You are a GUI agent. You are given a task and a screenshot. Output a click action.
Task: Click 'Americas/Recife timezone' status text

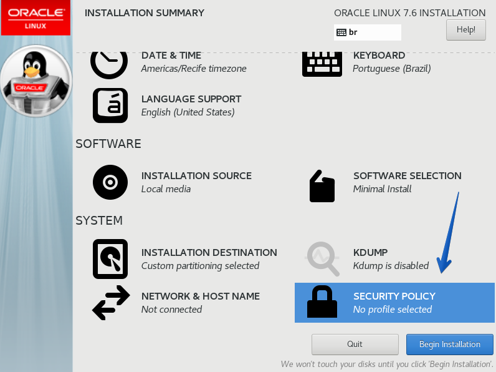194,69
